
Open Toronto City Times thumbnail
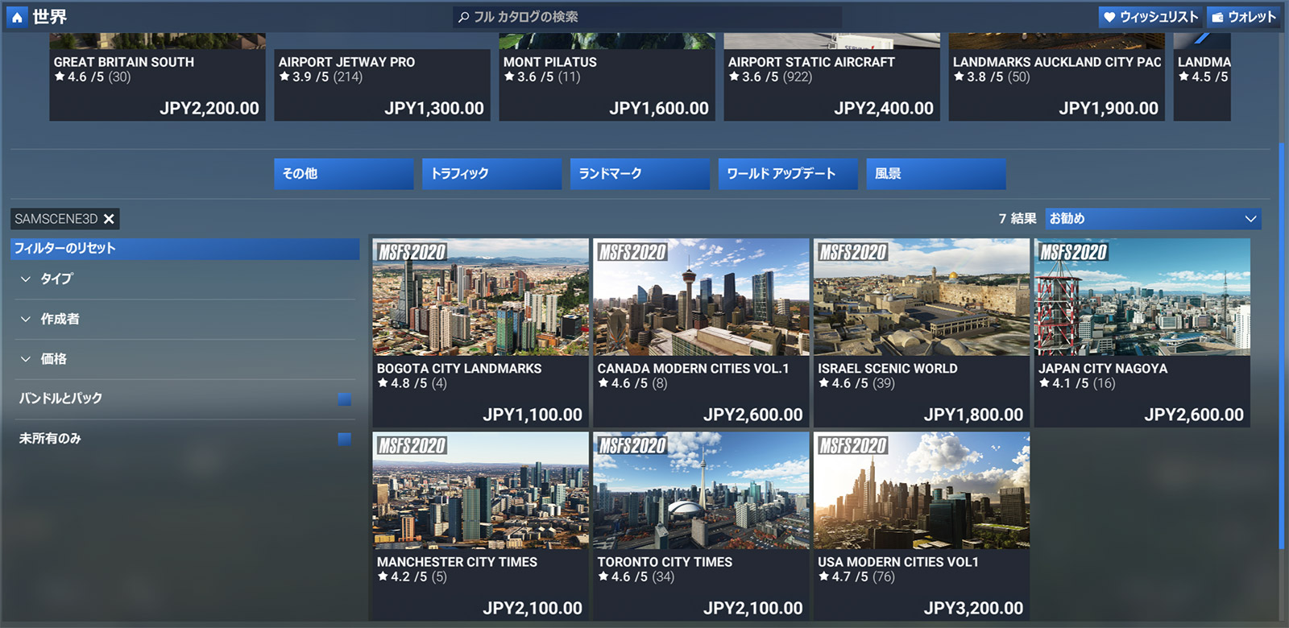coord(702,491)
